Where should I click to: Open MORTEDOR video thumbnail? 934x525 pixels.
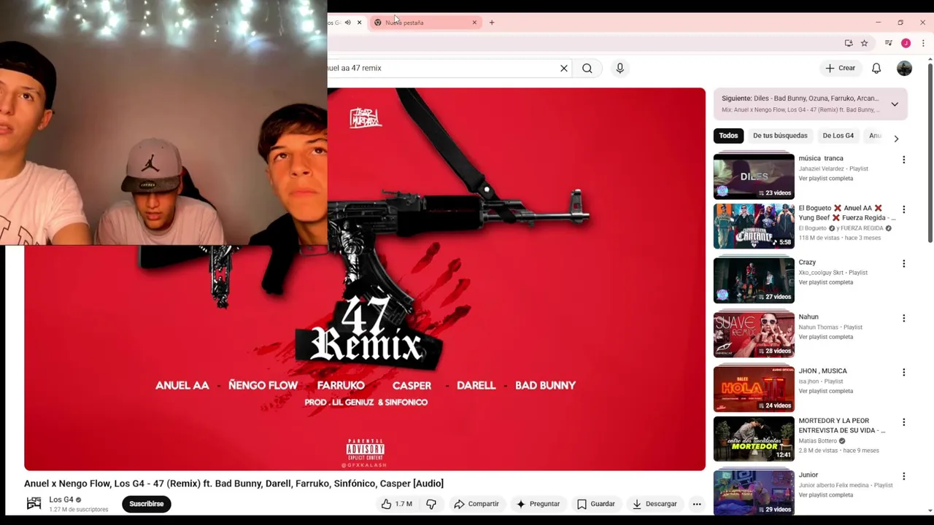(754, 439)
